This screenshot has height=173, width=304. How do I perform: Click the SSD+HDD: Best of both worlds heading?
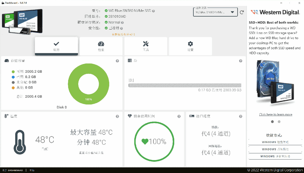click(x=274, y=22)
